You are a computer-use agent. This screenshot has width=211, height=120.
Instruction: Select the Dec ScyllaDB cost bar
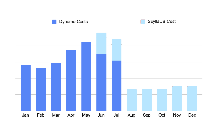pyautogui.click(x=192, y=98)
